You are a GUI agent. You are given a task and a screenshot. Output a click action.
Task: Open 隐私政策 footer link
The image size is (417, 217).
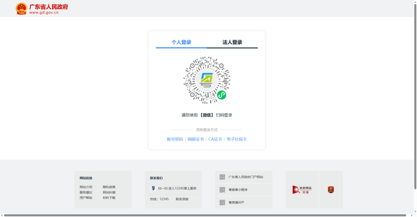(x=109, y=187)
